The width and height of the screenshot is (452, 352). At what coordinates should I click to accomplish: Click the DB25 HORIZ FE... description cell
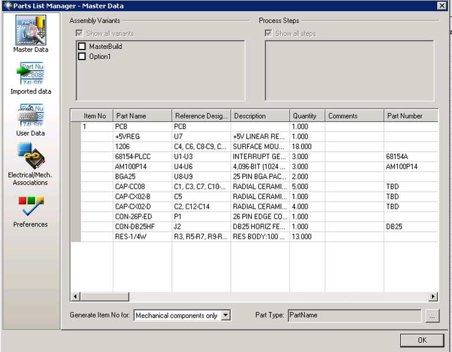(260, 226)
